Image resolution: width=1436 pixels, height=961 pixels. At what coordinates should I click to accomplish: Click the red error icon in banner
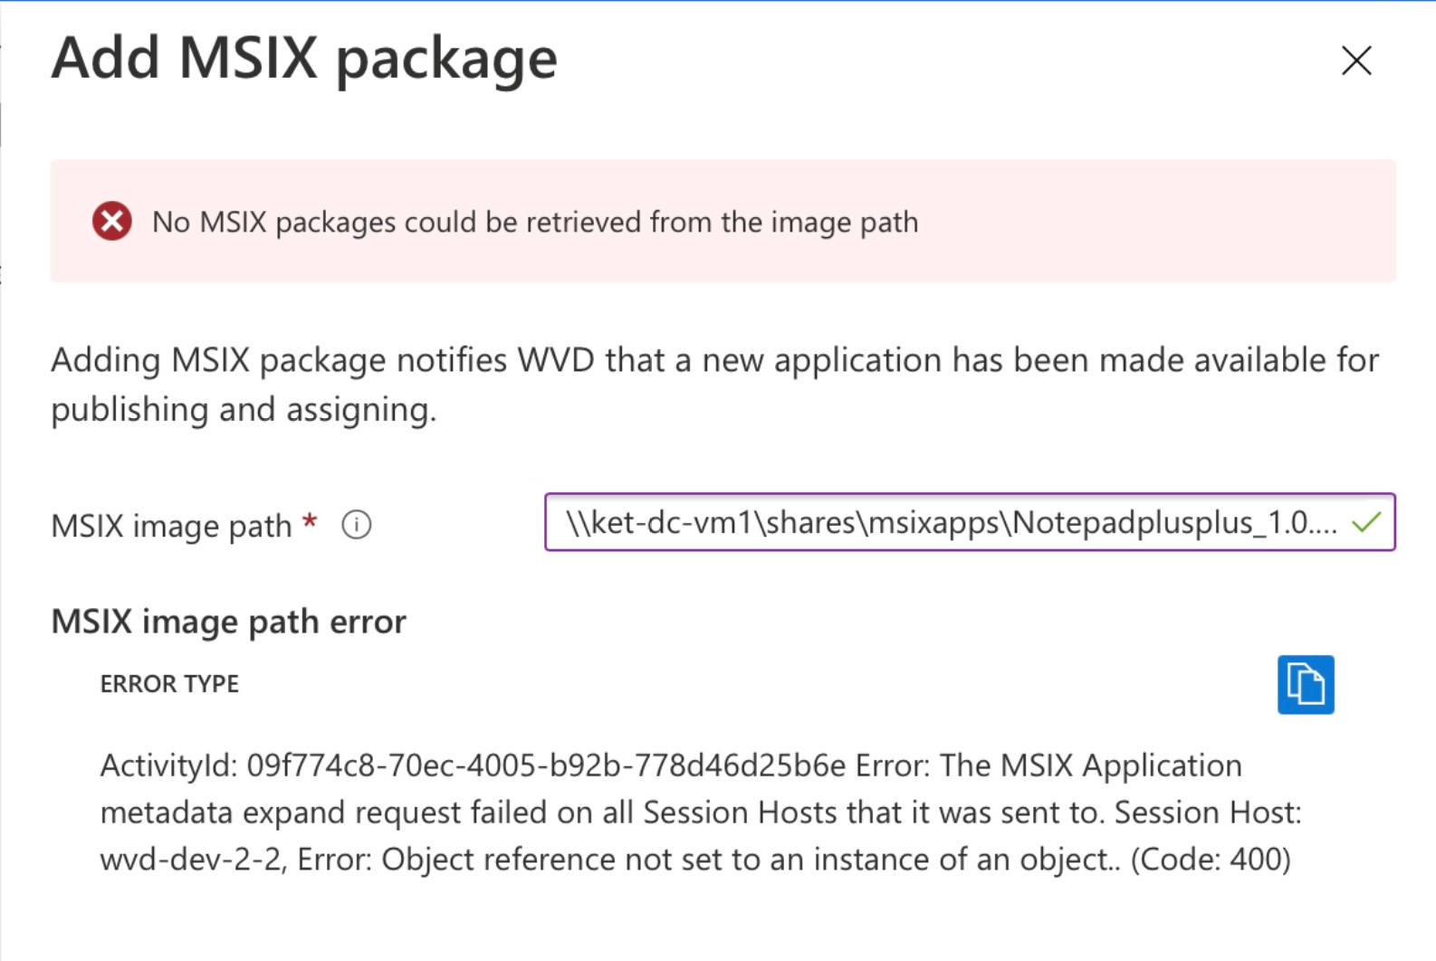112,221
